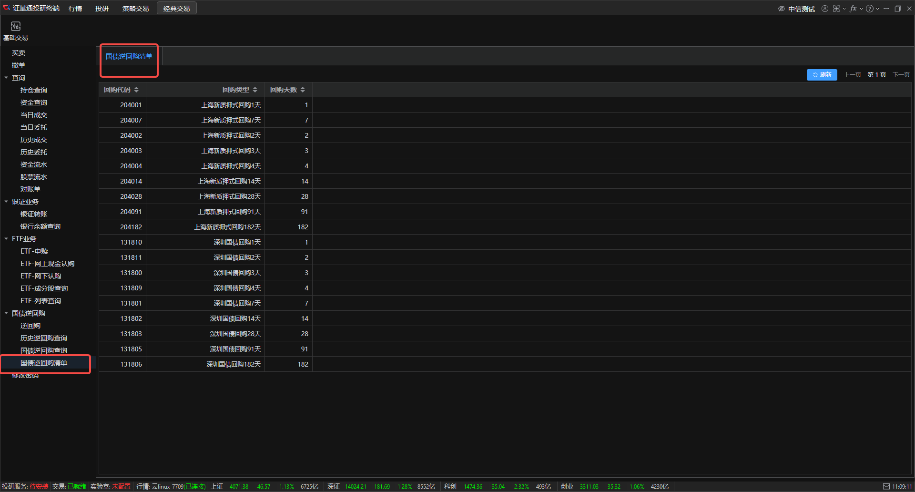
Task: Sort the 回购类型 column
Action: [x=255, y=90]
